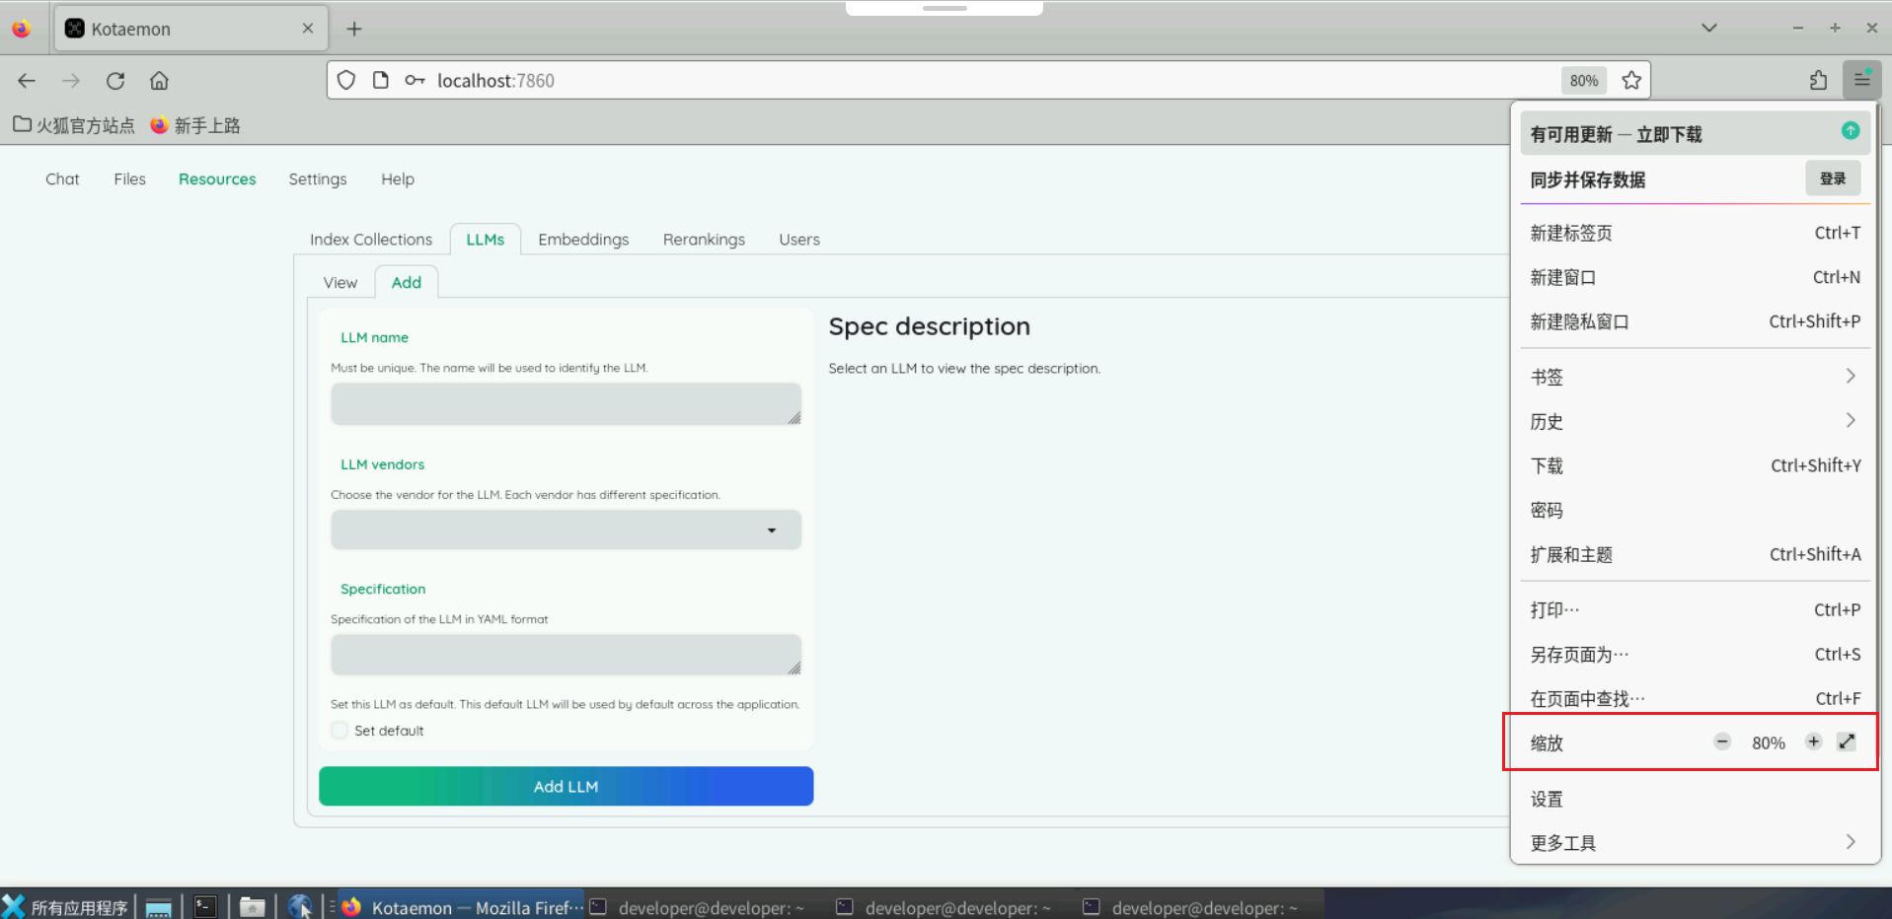Switch to Kotaemon Mozilla Firefox taskbar entry
1892x919 pixels.
click(x=462, y=907)
